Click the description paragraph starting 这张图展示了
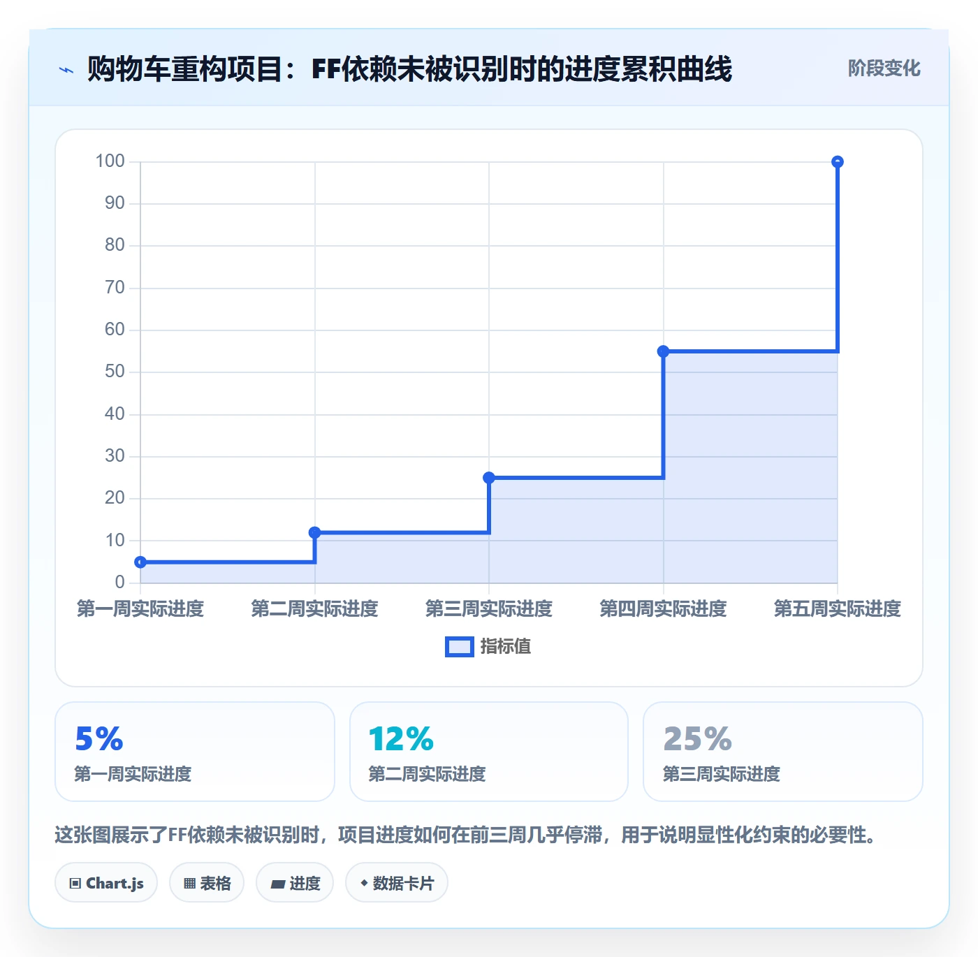The height and width of the screenshot is (957, 978). 467,835
